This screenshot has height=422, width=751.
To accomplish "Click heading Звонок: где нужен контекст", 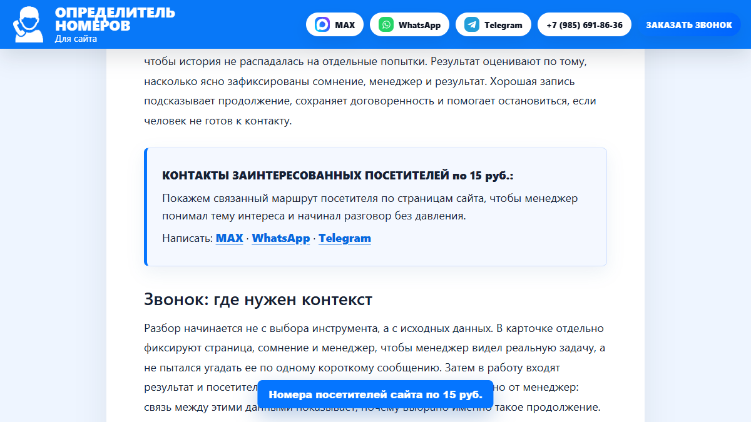I will (258, 299).
